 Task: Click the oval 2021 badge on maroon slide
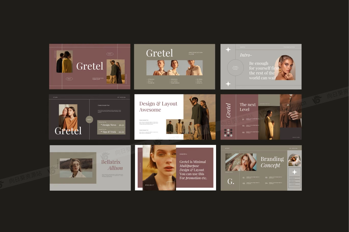pos(69,79)
